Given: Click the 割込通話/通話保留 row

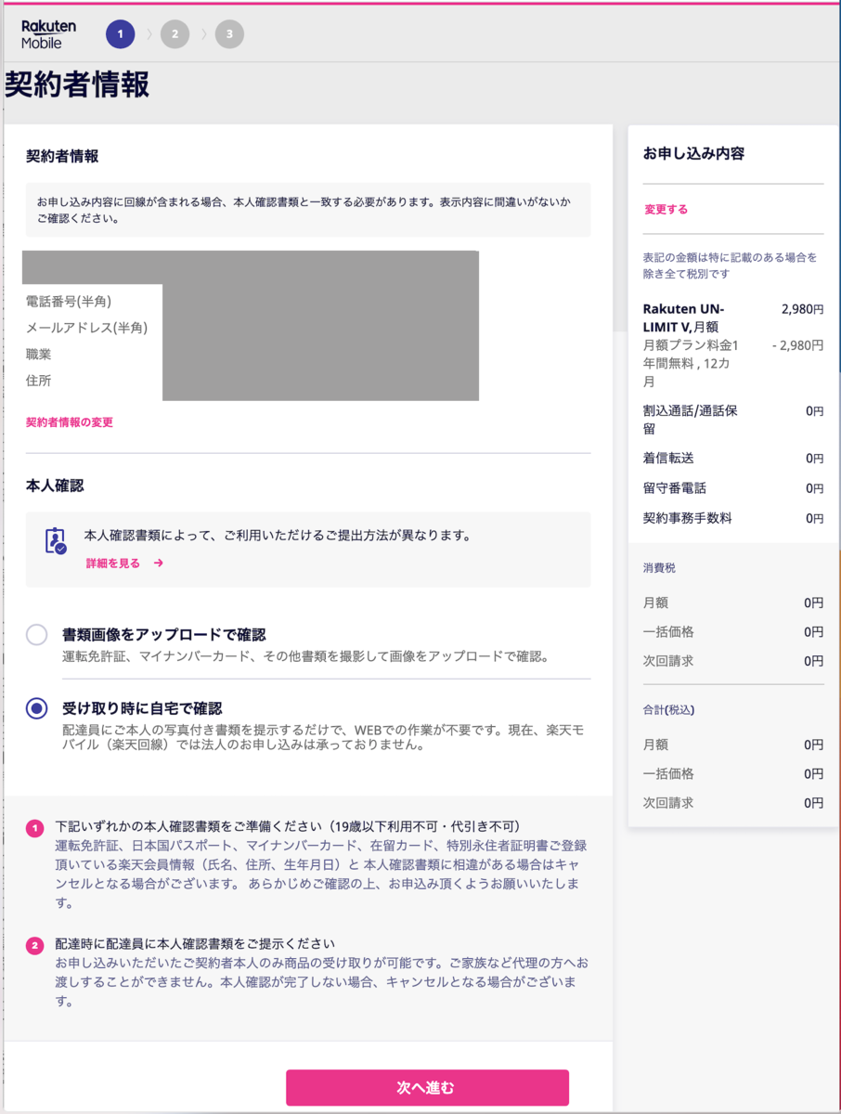Looking at the screenshot, I should point(733,420).
